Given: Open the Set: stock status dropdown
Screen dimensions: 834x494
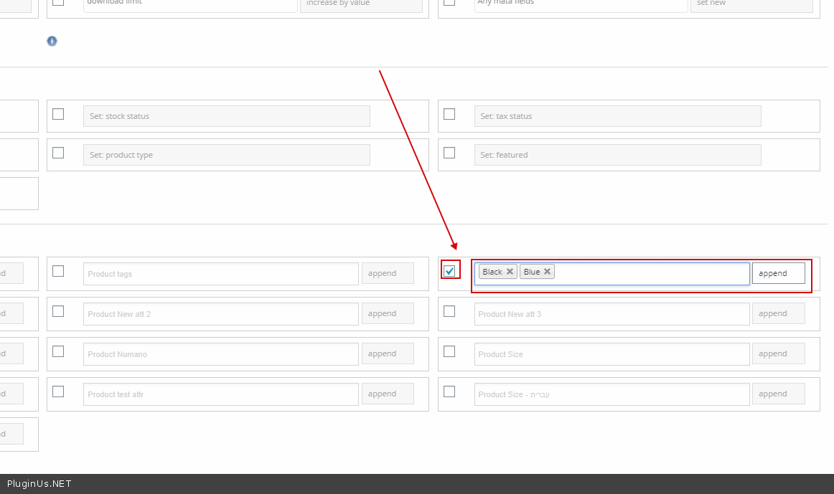Looking at the screenshot, I should (226, 116).
